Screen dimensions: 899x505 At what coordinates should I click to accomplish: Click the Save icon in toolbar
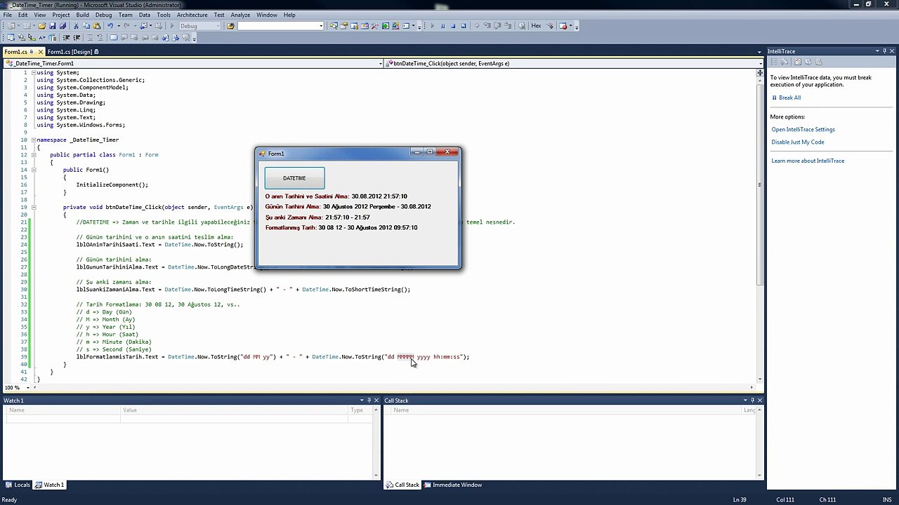(x=53, y=26)
